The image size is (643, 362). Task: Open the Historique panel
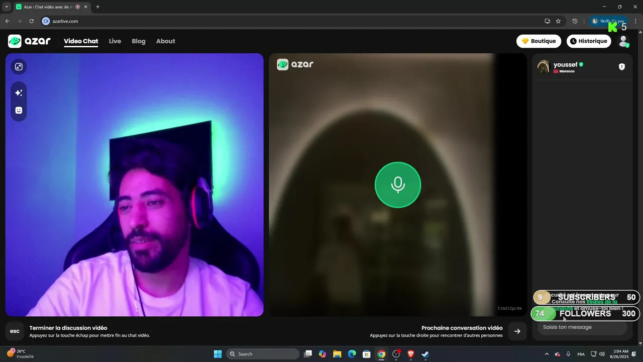(589, 41)
